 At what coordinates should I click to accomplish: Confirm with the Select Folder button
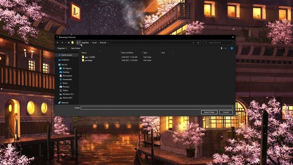(x=209, y=112)
